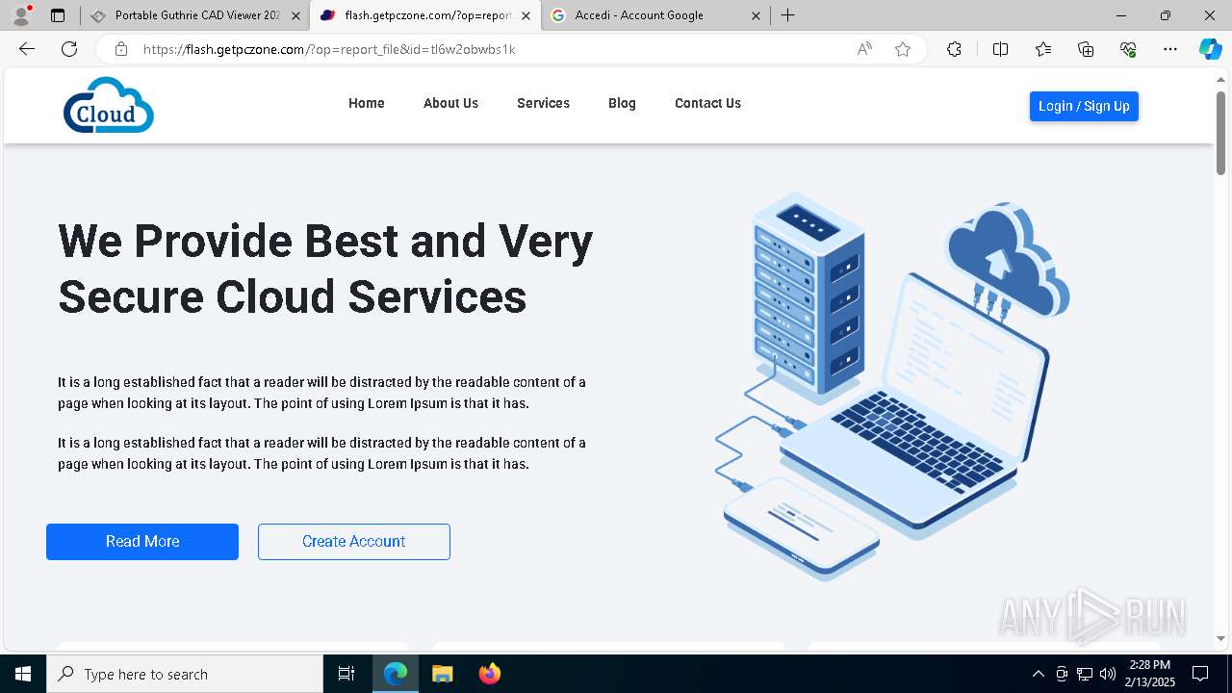Viewport: 1232px width, 693px height.
Task: Open the About Us page
Action: (450, 103)
